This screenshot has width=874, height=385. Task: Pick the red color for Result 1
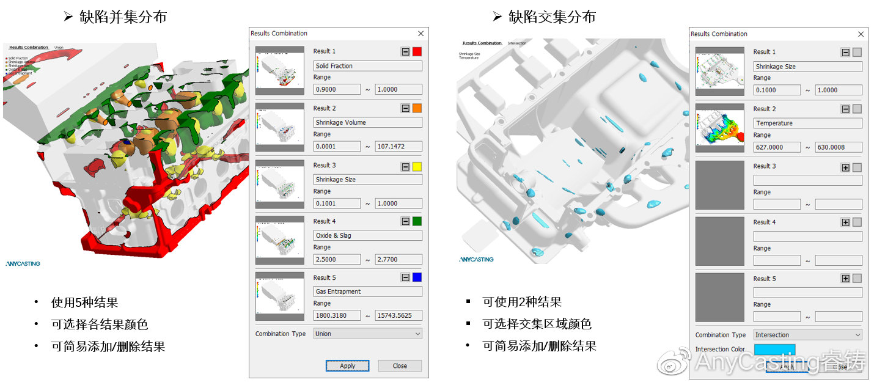(417, 52)
